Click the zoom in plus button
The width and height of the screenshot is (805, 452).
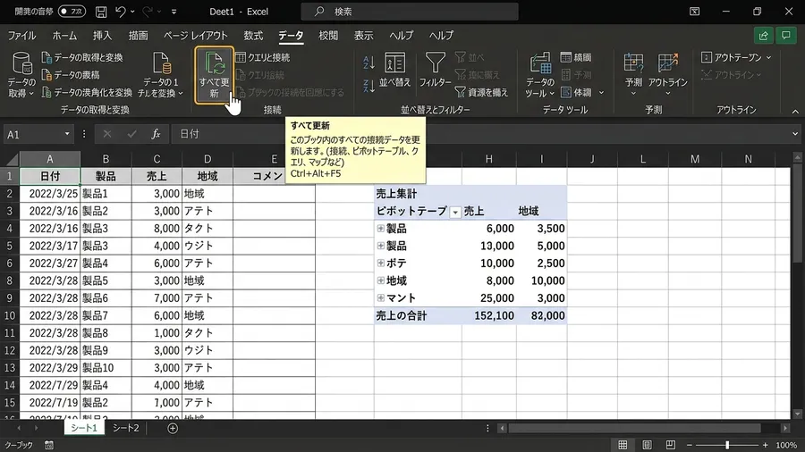[x=765, y=445]
